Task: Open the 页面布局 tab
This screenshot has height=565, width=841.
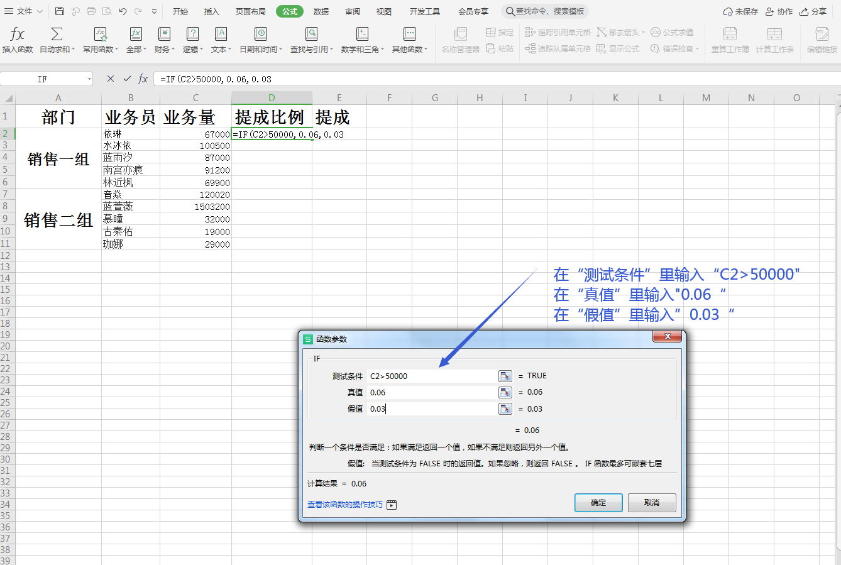Action: (x=251, y=11)
